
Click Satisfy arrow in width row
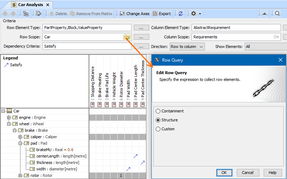128,169
